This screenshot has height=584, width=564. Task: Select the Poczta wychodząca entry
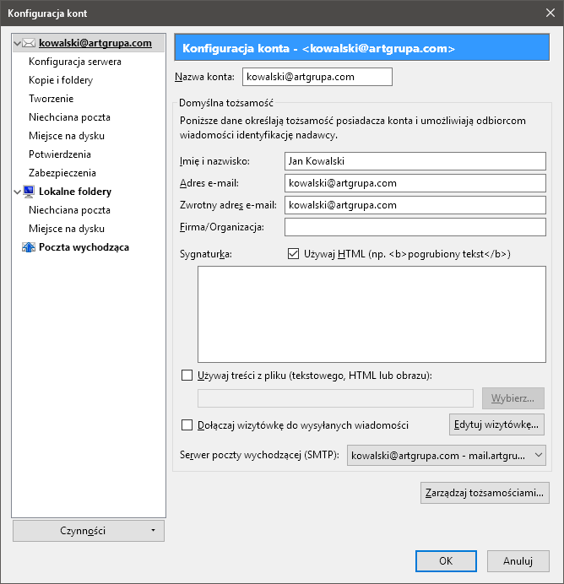tap(84, 247)
